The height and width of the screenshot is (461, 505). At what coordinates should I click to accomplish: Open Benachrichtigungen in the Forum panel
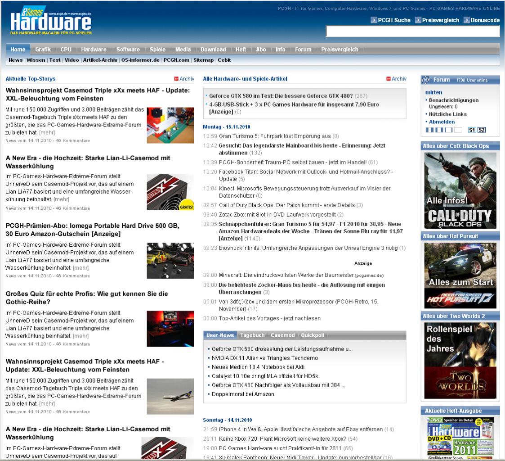click(453, 100)
